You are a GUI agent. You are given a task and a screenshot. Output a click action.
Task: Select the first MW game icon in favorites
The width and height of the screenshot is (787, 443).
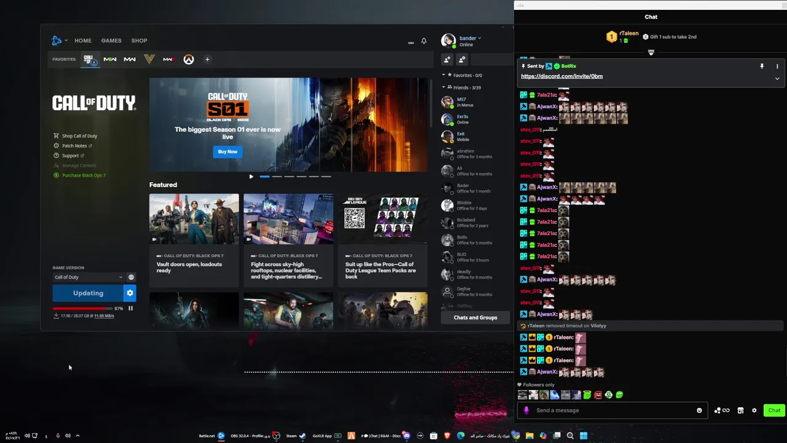coord(110,60)
